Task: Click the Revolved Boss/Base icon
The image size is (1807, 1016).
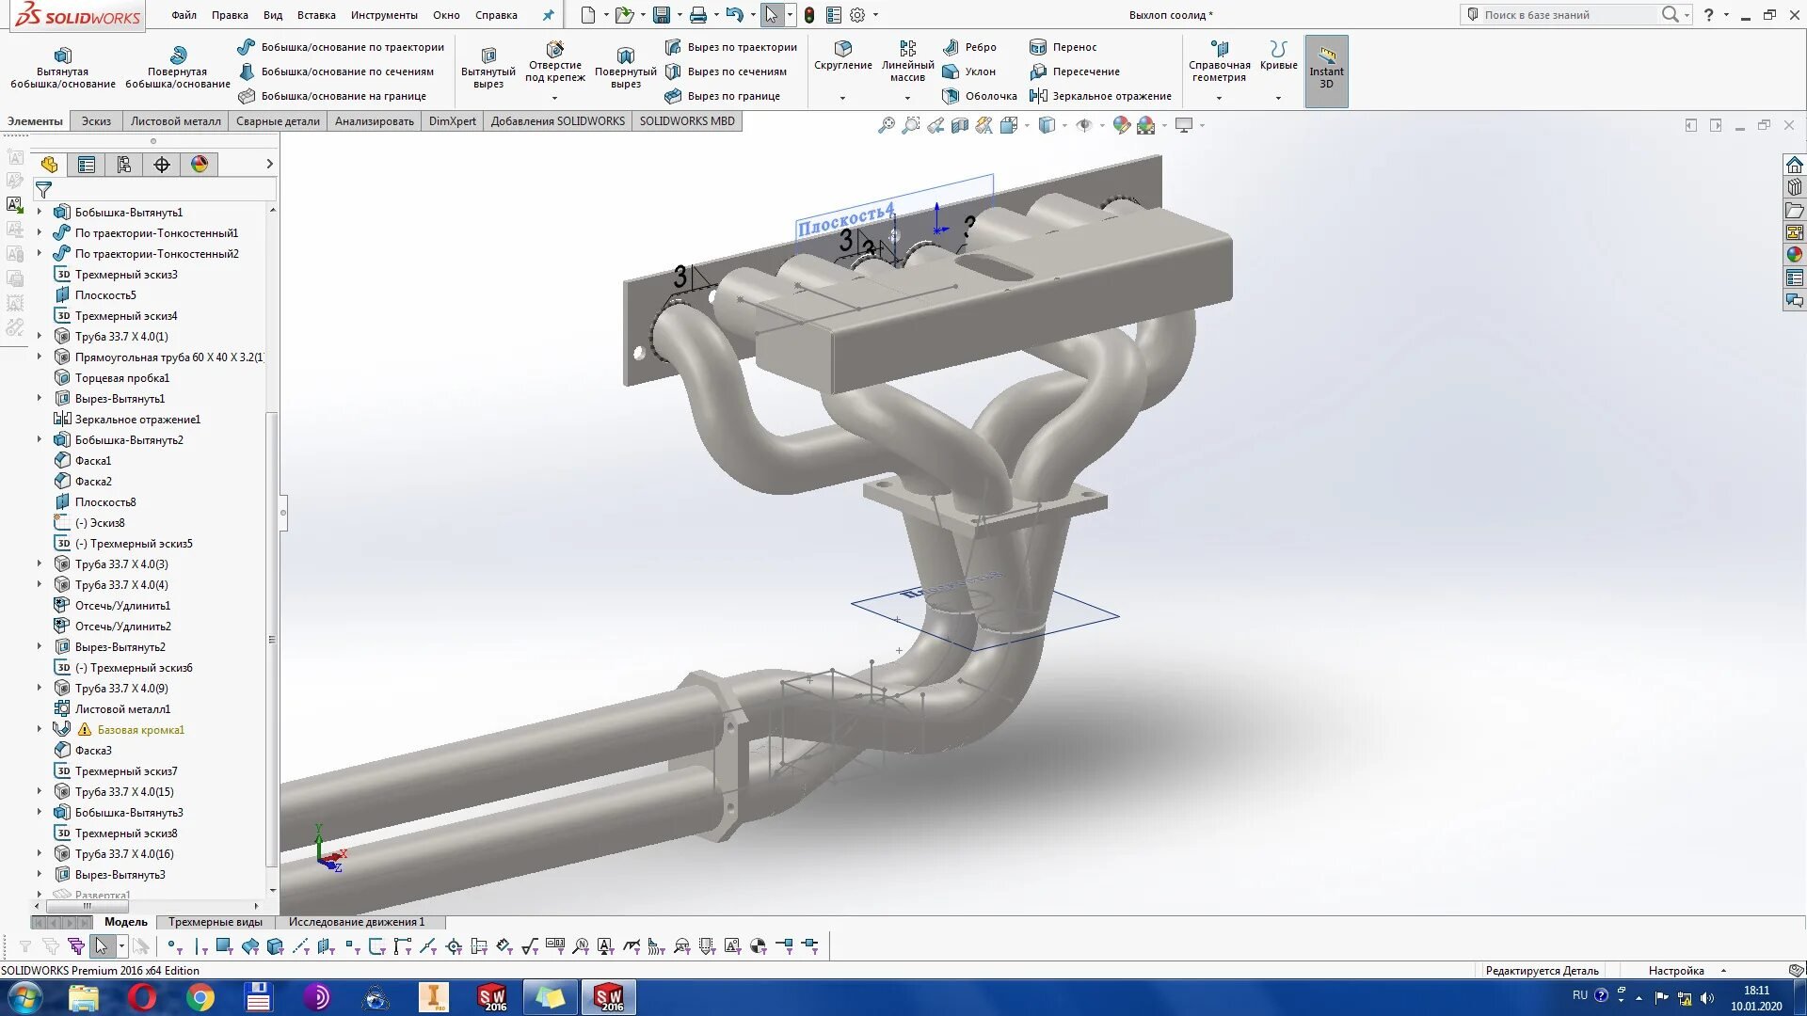Action: coord(178,56)
